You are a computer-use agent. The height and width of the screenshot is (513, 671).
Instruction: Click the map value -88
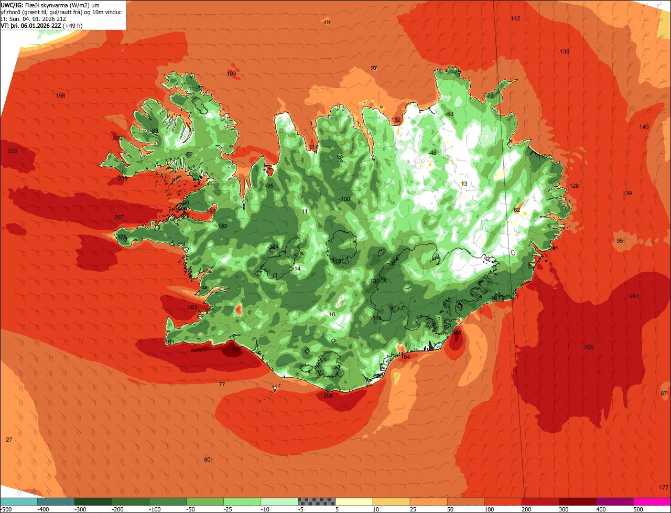tap(154, 131)
